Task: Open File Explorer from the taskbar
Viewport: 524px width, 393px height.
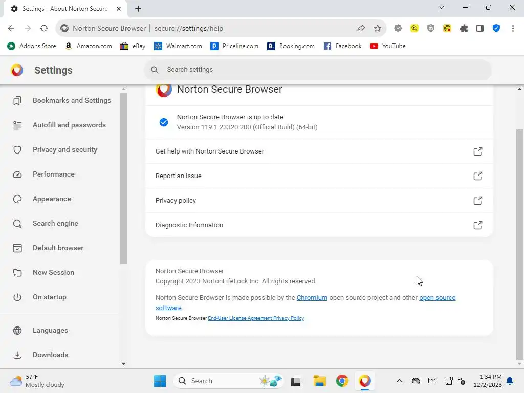Action: pyautogui.click(x=319, y=381)
